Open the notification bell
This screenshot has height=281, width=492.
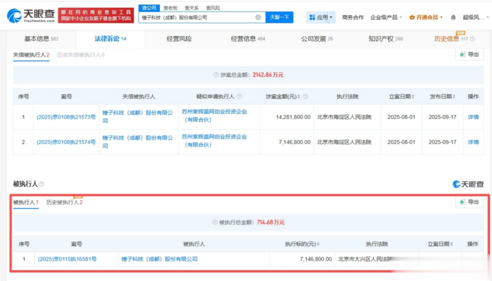pos(453,17)
